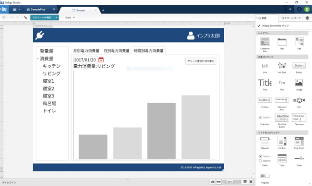The height and width of the screenshot is (186, 312).
Task: Collapse the 共通コンテンツ section header
Action: (282, 57)
